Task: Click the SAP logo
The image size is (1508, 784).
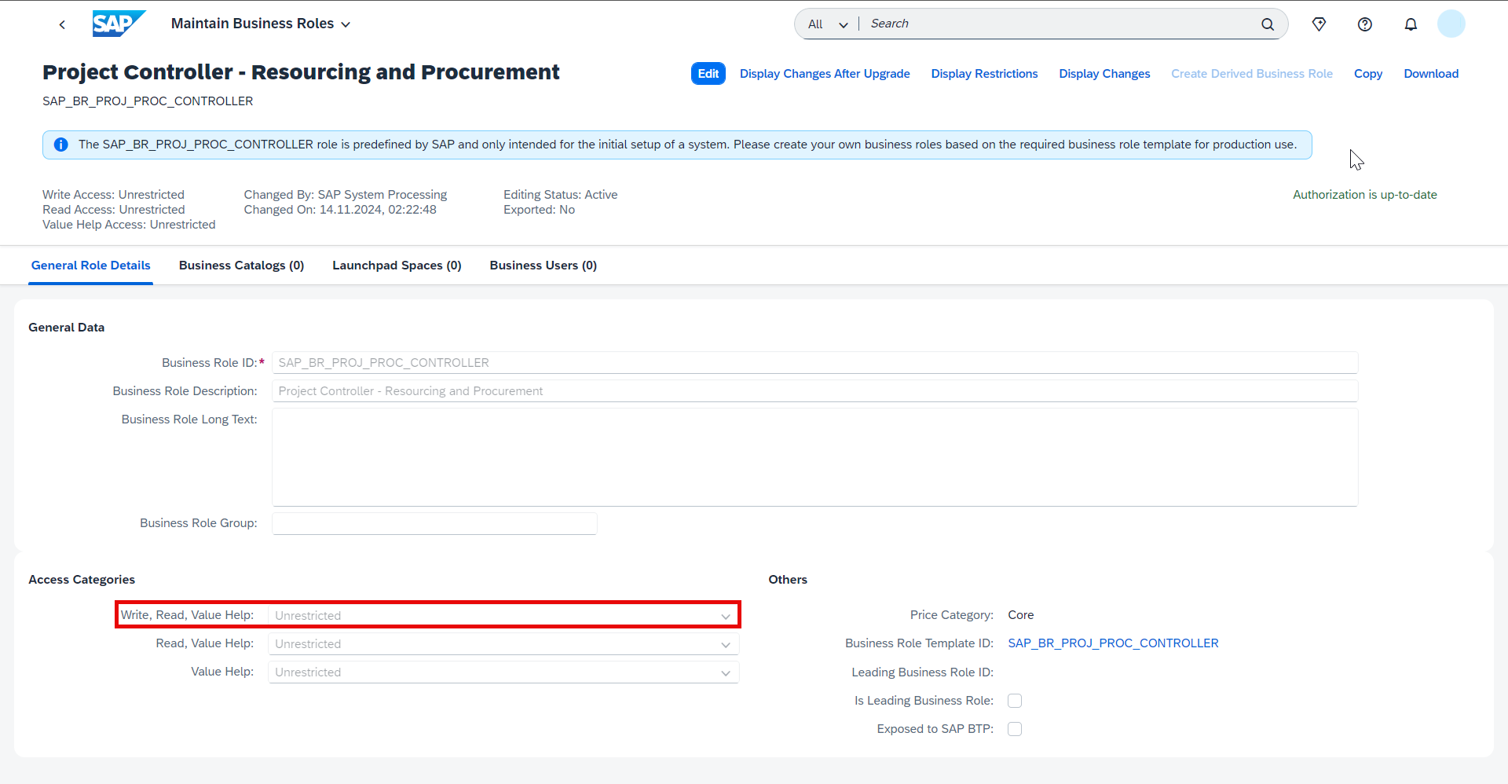Action: point(119,24)
